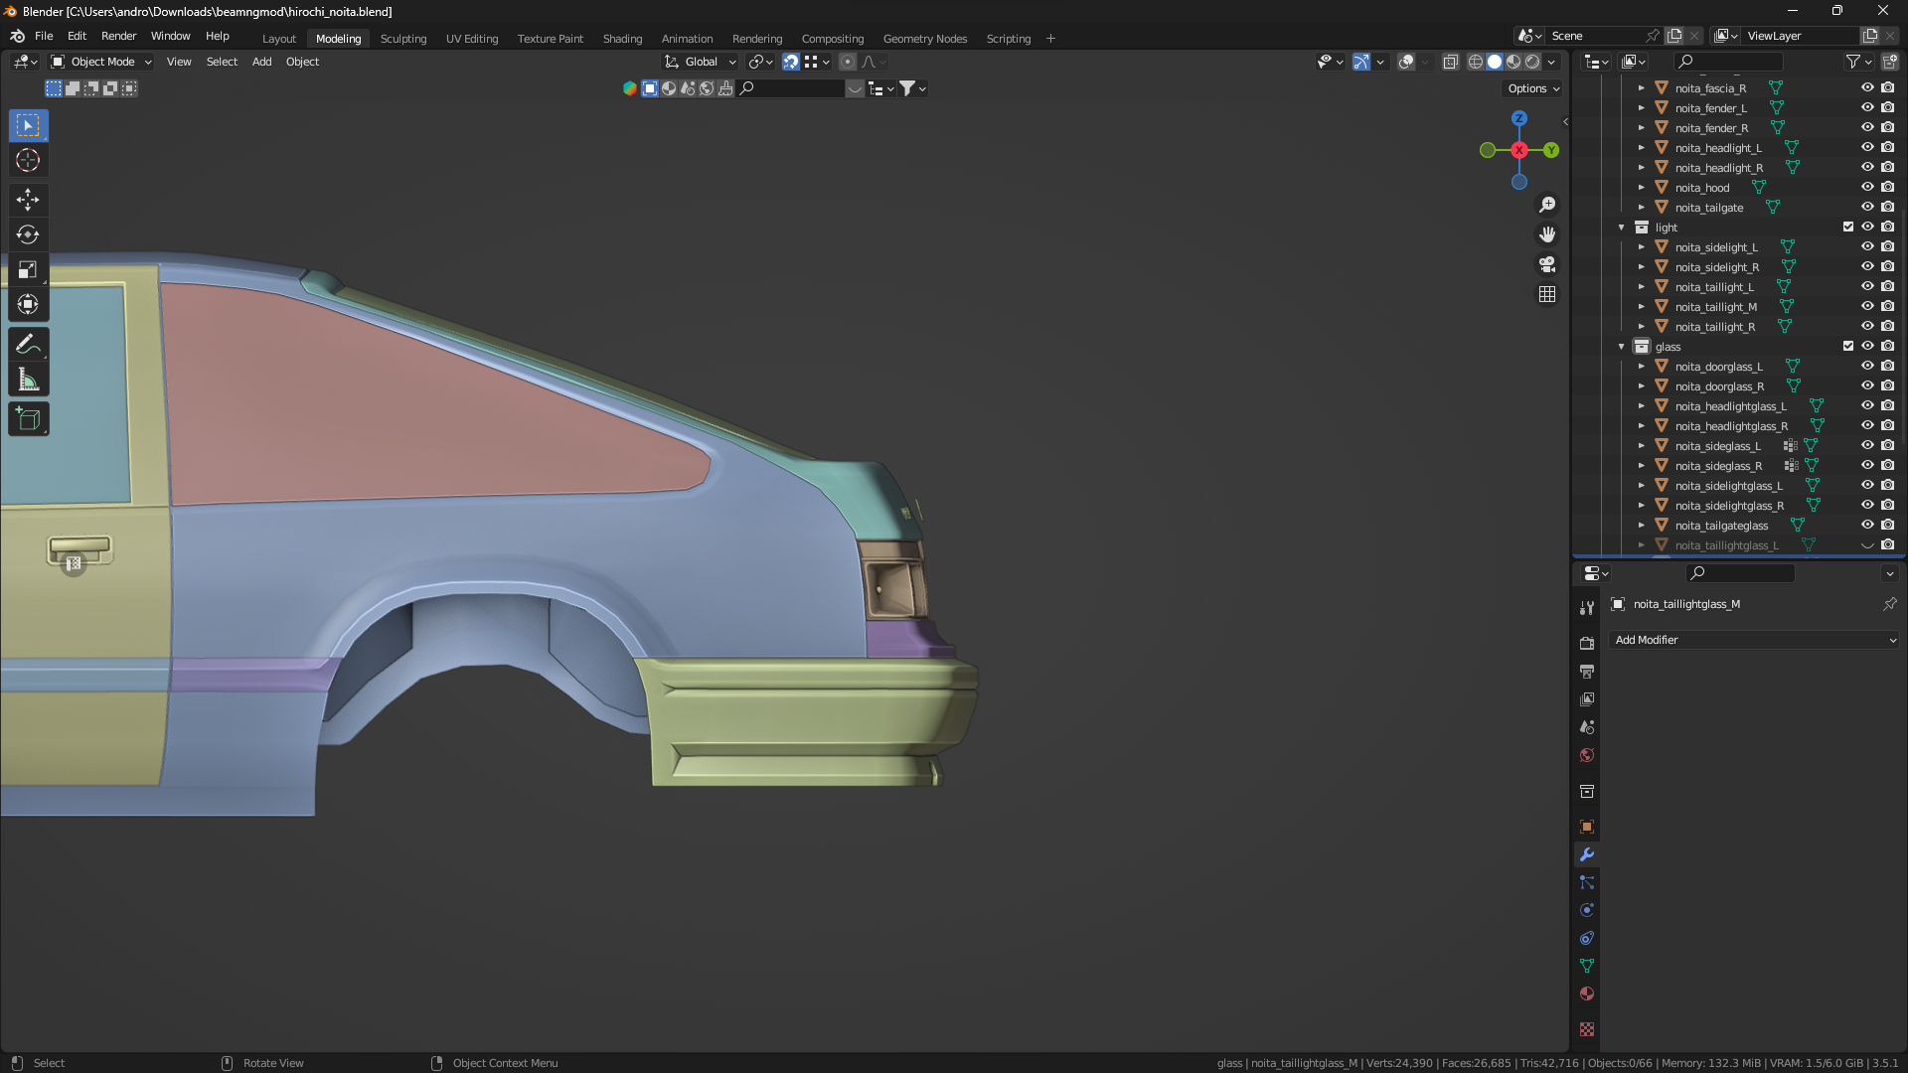1908x1073 pixels.
Task: Open the viewport Options dropdown
Action: point(1533,88)
